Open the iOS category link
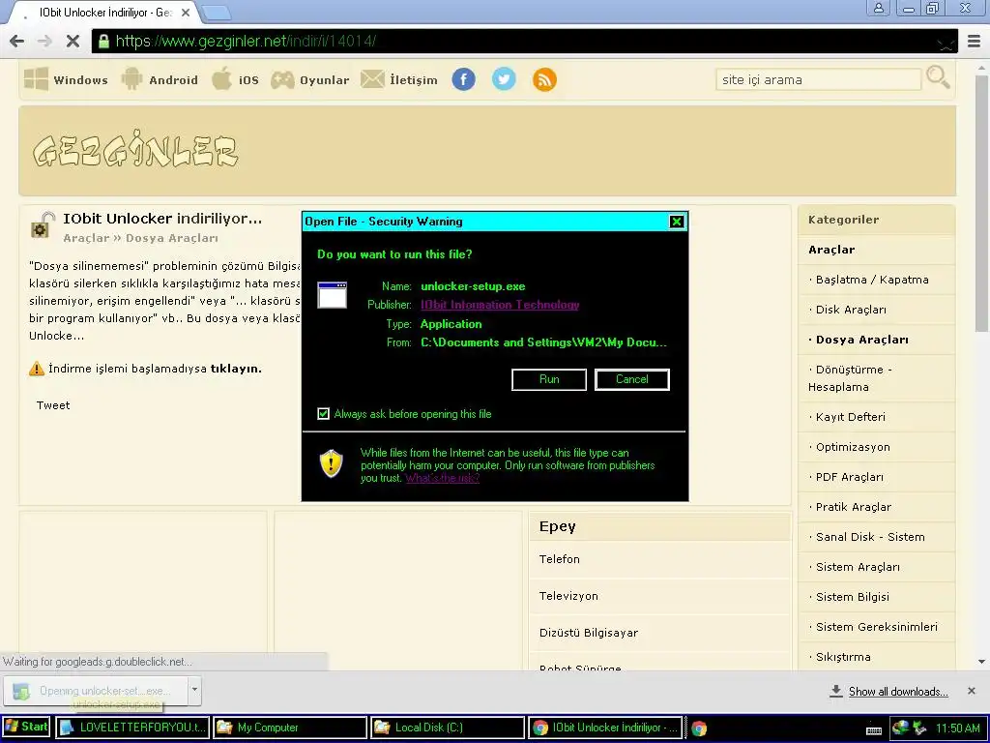 235,79
